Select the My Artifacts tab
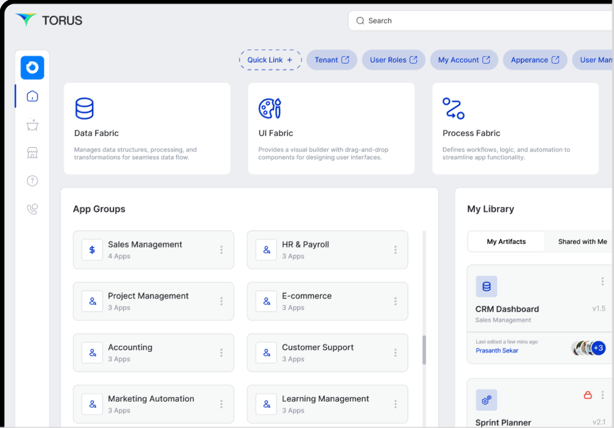This screenshot has width=614, height=428. [x=506, y=242]
